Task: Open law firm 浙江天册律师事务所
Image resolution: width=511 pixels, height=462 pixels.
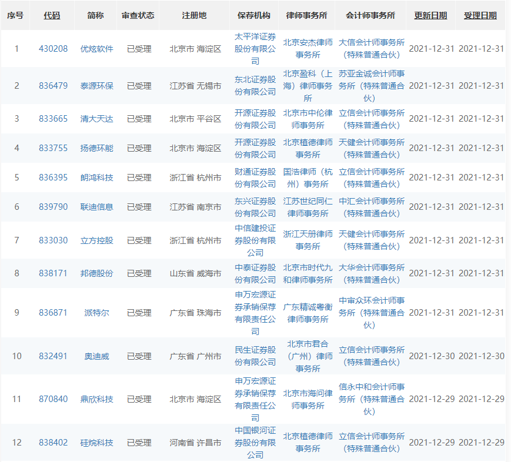Action: pyautogui.click(x=308, y=240)
